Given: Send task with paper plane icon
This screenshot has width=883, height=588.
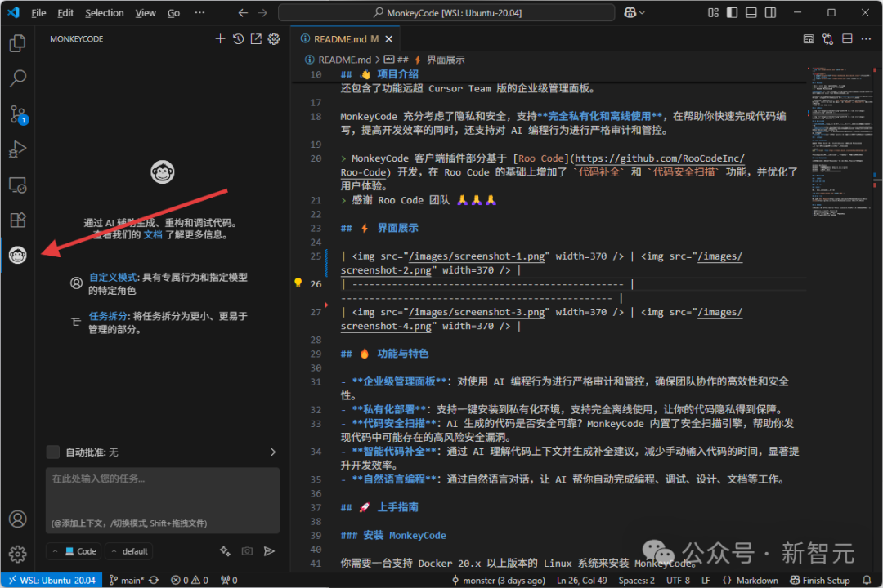Looking at the screenshot, I should [x=269, y=551].
